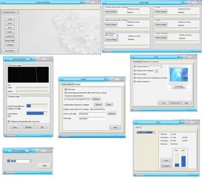Click the Home page input field

point(92,118)
